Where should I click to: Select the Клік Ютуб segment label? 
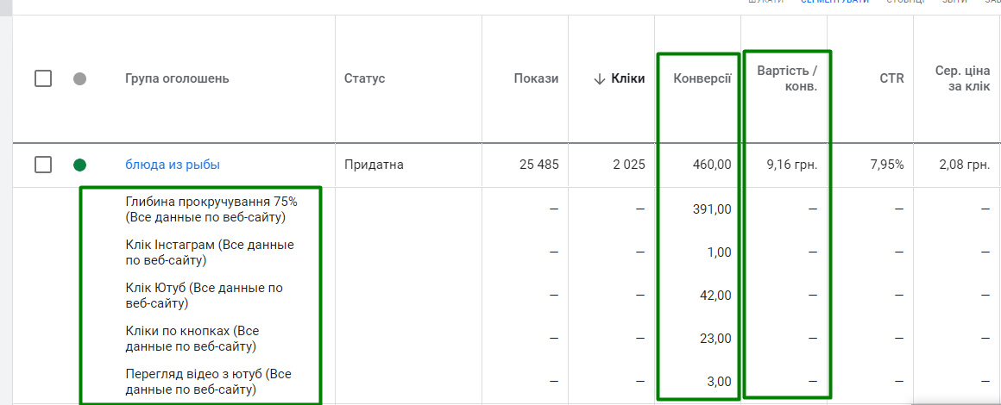pos(204,296)
